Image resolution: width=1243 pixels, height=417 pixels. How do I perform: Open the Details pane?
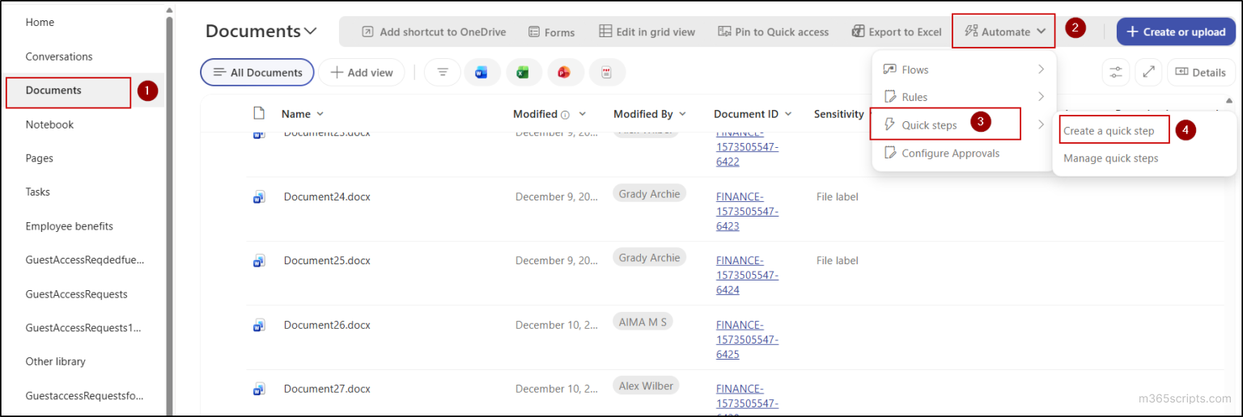pyautogui.click(x=1200, y=72)
